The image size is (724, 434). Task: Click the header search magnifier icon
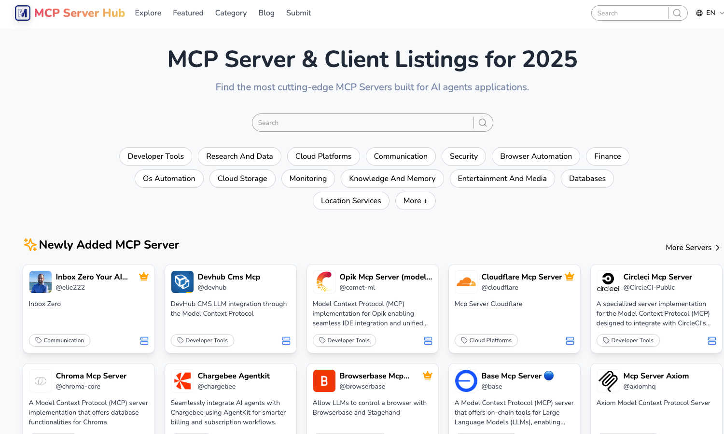coord(677,13)
